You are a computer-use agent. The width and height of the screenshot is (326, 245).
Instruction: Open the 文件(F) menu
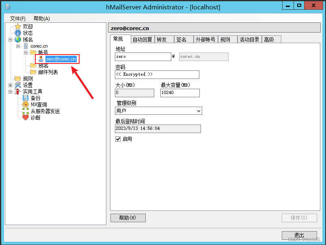(x=18, y=18)
